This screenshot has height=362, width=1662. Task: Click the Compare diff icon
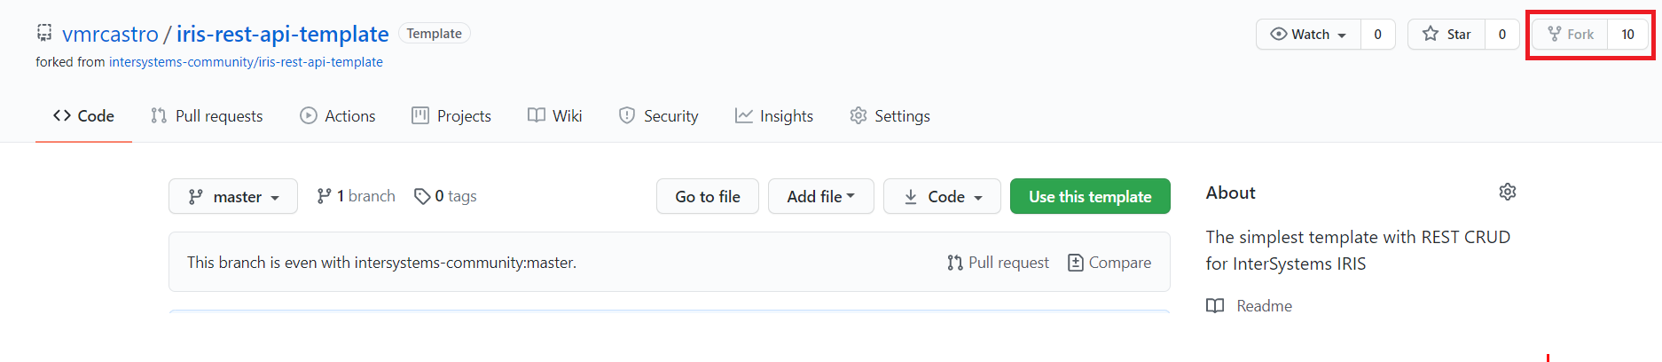1076,263
